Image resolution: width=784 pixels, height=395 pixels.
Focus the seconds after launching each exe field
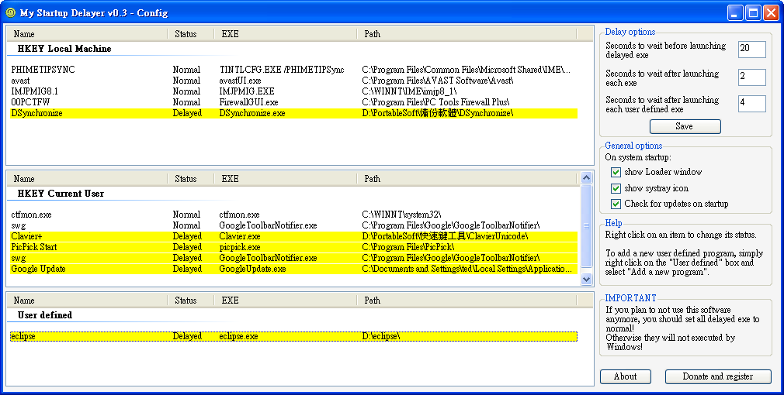coord(752,77)
